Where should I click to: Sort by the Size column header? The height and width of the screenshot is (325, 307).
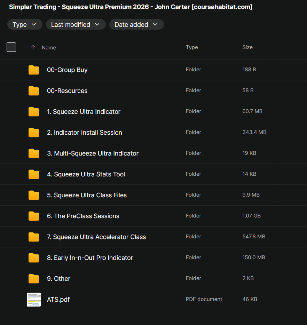(x=247, y=47)
